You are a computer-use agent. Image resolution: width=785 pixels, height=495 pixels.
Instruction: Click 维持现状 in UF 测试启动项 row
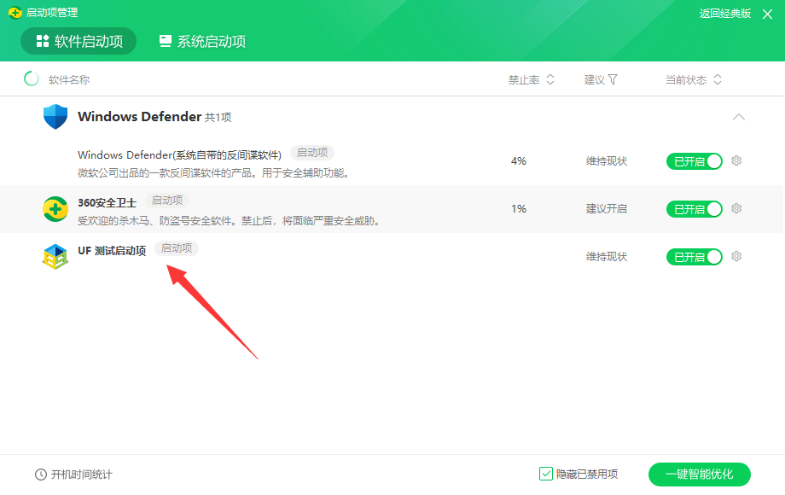[607, 257]
